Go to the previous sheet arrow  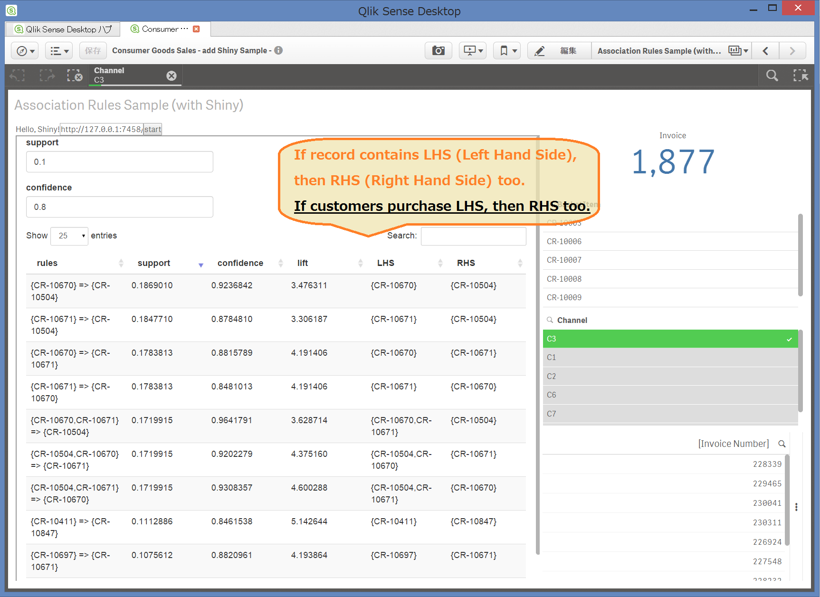pos(765,51)
